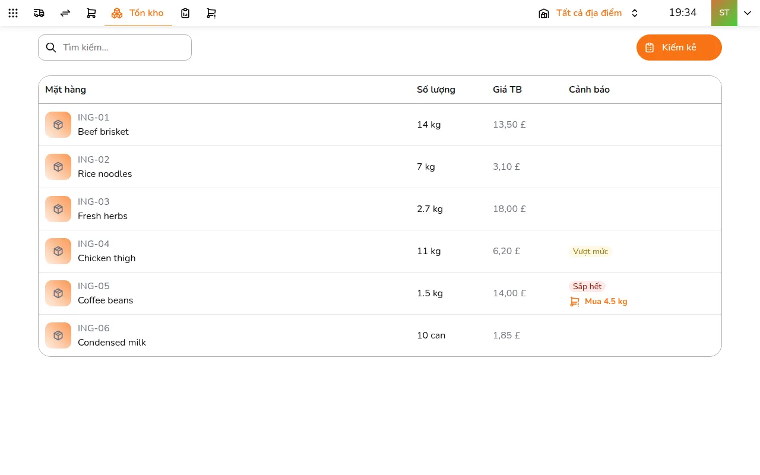
Task: Click the 14 kg quantity value
Action: (429, 125)
